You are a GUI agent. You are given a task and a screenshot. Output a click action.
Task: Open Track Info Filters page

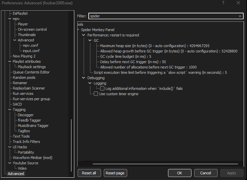26,142
